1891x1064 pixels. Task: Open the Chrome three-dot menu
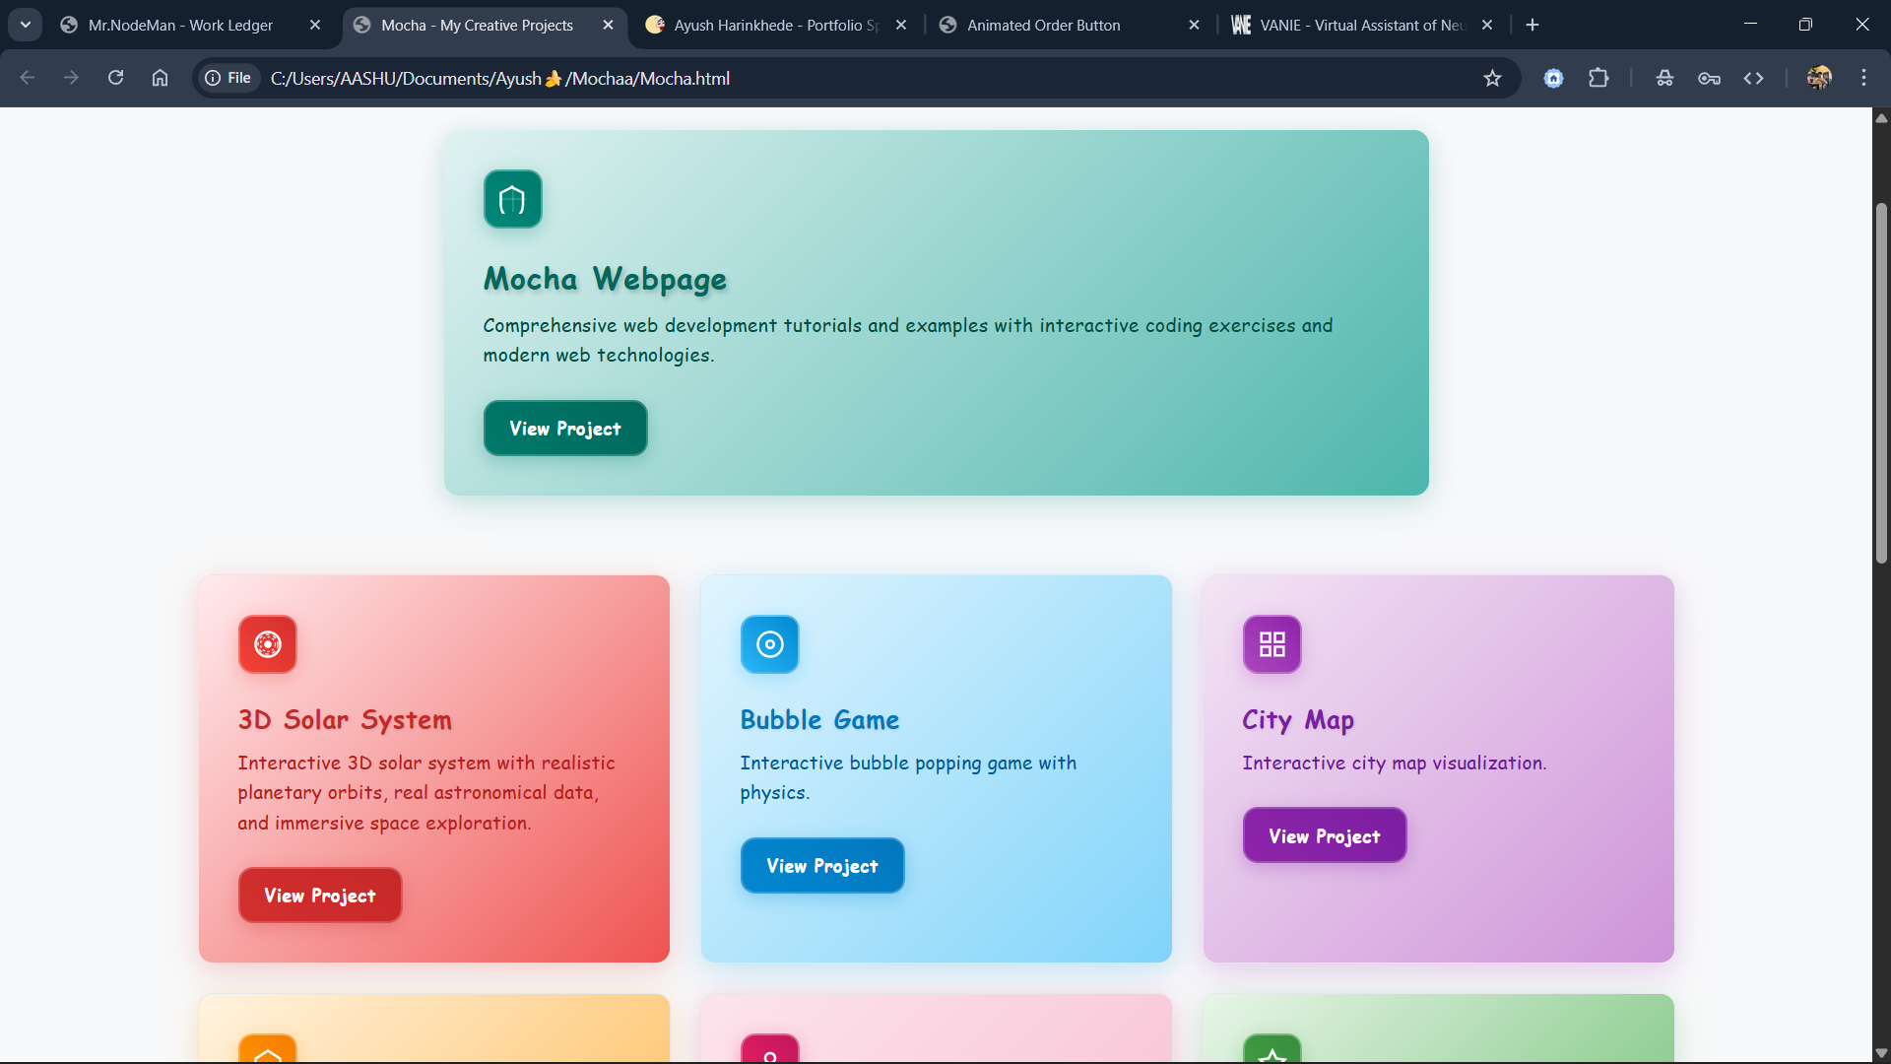tap(1863, 78)
